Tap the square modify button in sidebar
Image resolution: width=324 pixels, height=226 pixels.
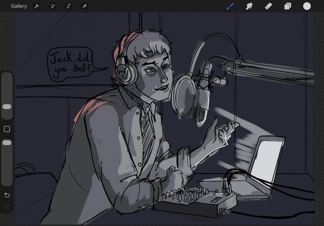[7, 129]
